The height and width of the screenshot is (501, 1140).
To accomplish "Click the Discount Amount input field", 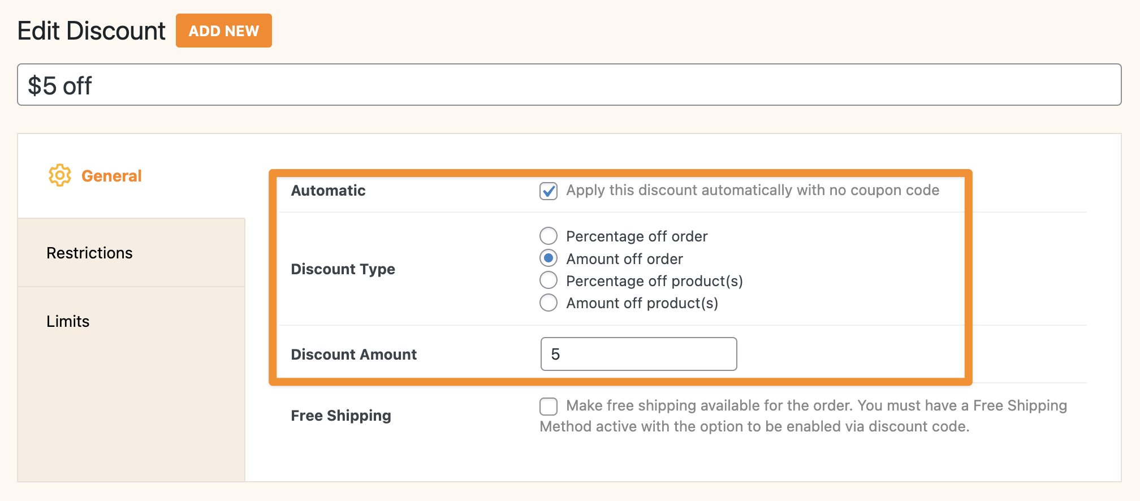I will point(638,354).
